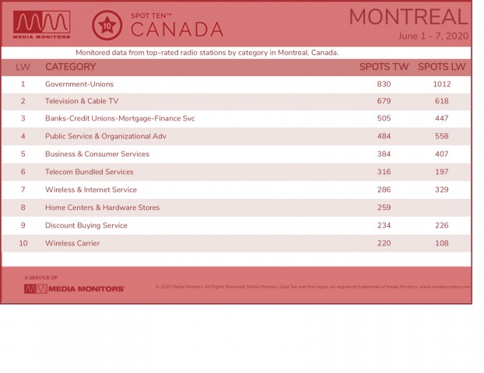484x373 pixels.
Task: Click the Television & Cable TV category
Action: 82,101
